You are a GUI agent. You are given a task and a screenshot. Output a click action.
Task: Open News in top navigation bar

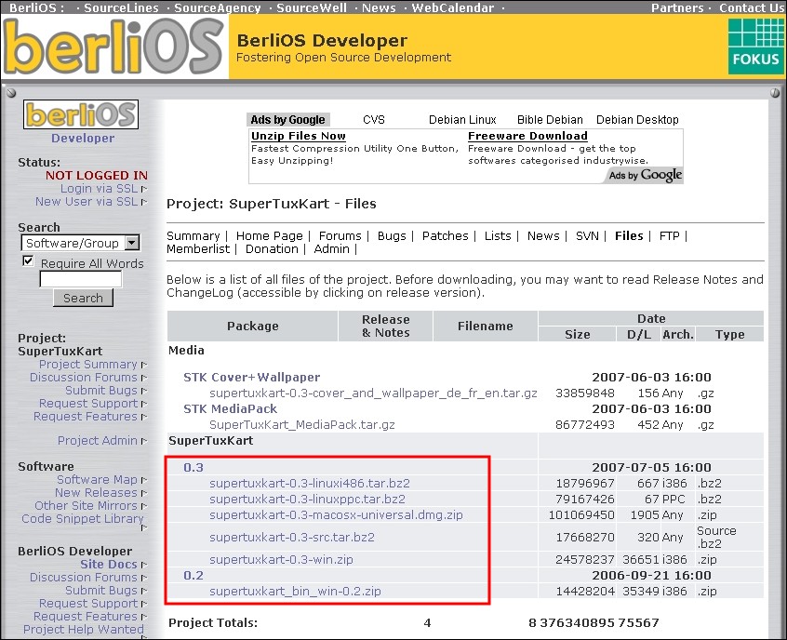point(379,7)
